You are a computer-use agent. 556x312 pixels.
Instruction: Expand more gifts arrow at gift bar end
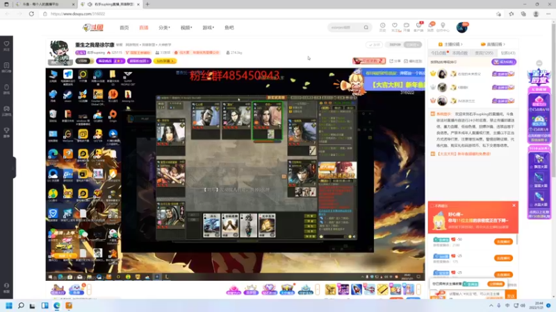pyautogui.click(x=419, y=290)
